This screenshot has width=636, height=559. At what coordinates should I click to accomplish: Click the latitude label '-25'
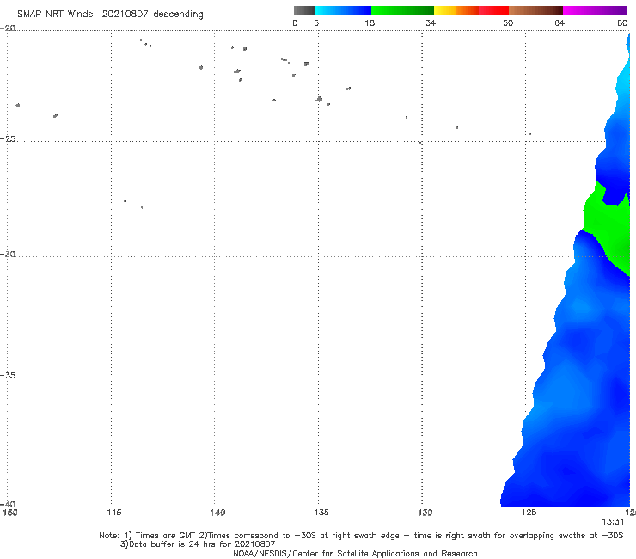point(8,138)
